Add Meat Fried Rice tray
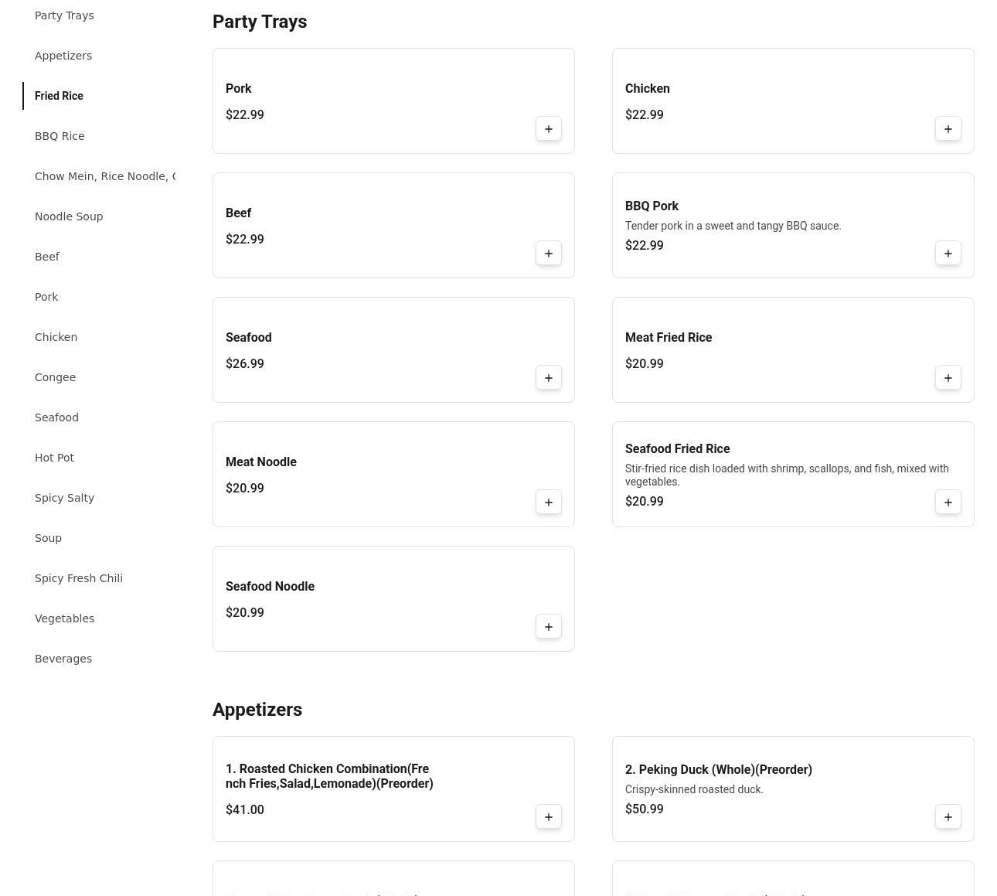This screenshot has width=997, height=896. pos(948,378)
